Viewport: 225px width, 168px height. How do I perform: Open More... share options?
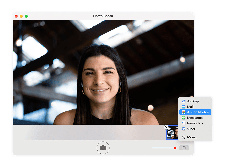point(195,137)
